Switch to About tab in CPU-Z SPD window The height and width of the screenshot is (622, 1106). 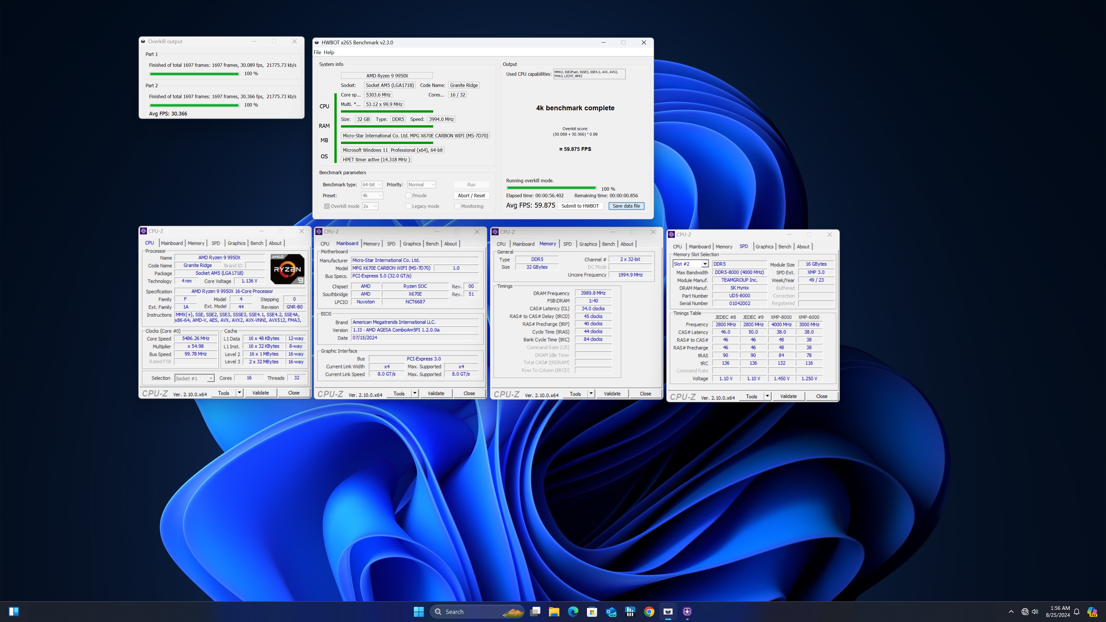coord(803,246)
